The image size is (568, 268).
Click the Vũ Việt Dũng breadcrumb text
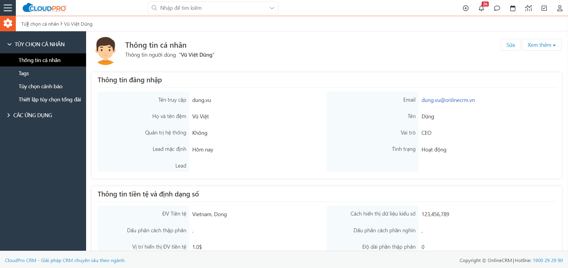coord(78,24)
